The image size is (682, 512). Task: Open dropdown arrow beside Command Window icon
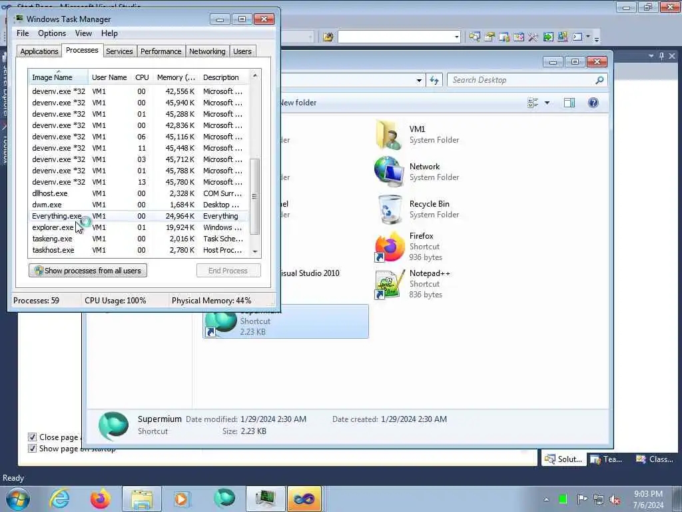click(588, 37)
